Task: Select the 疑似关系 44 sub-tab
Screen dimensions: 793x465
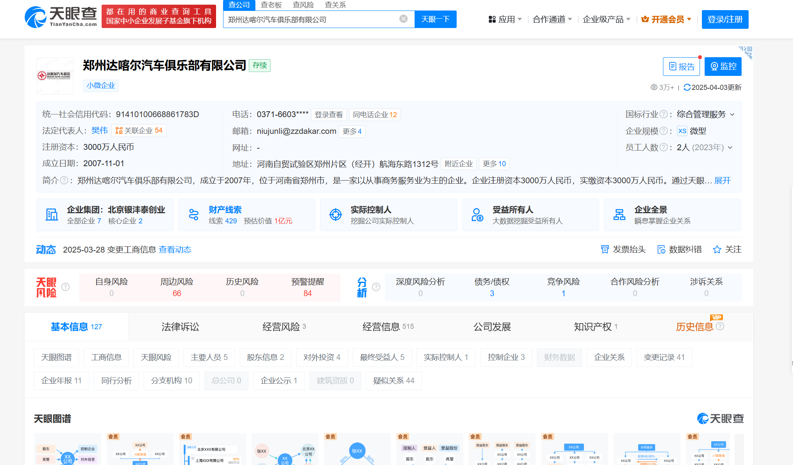Action: coord(394,381)
